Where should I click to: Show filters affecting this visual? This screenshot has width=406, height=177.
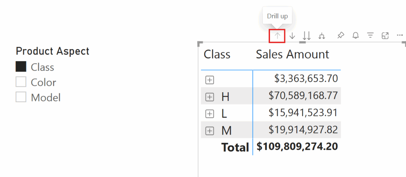pos(371,35)
